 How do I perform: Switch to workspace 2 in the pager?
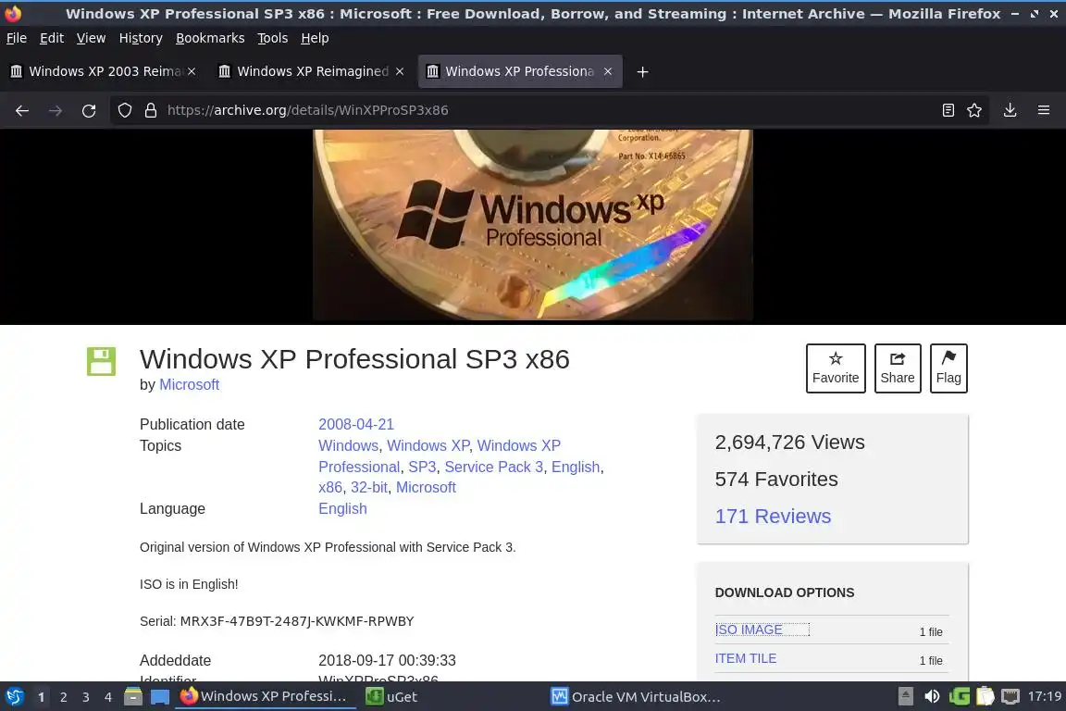(x=63, y=697)
